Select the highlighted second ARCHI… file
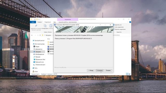Viewport: 166px width, 93px height. [51, 49]
